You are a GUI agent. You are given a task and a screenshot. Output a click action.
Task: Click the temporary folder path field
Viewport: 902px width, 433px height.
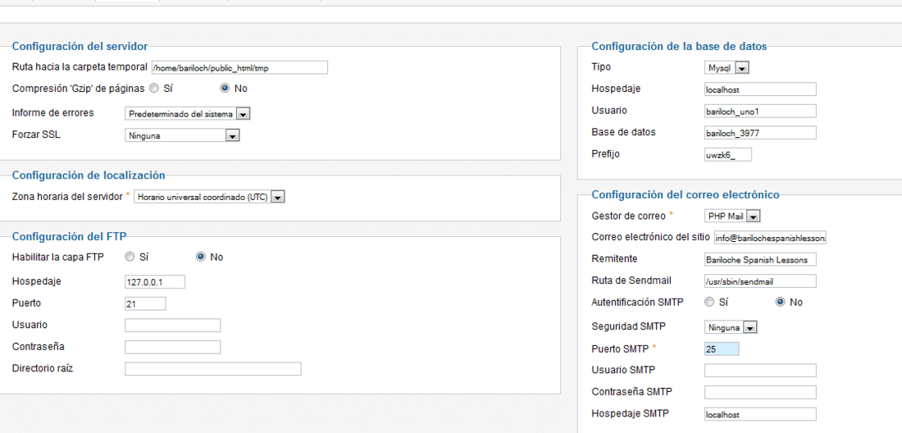tap(239, 68)
